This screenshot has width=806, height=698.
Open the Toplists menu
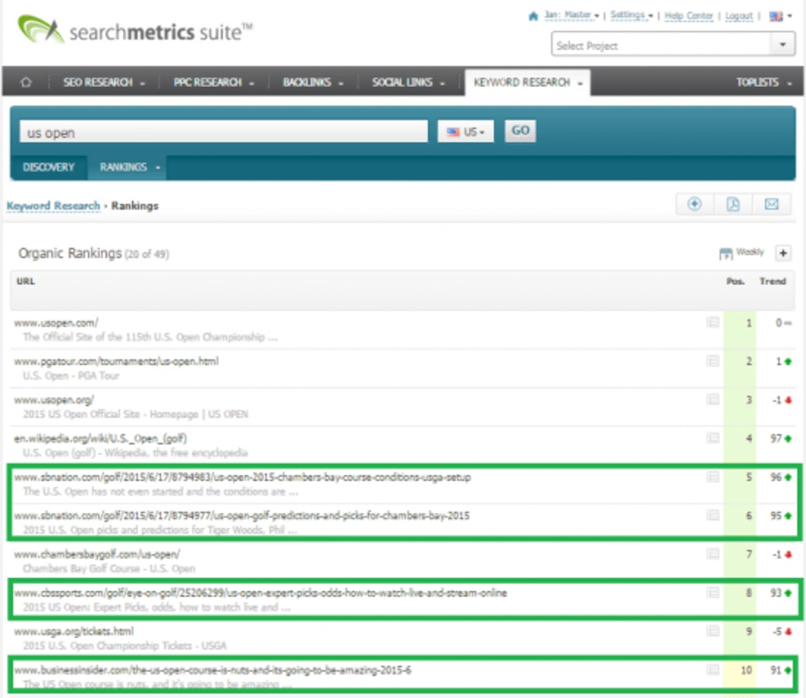(x=763, y=82)
